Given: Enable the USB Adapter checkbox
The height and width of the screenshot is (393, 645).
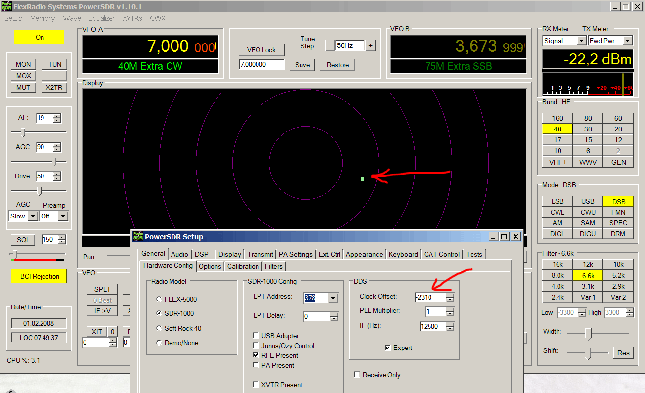Looking at the screenshot, I should tap(256, 336).
